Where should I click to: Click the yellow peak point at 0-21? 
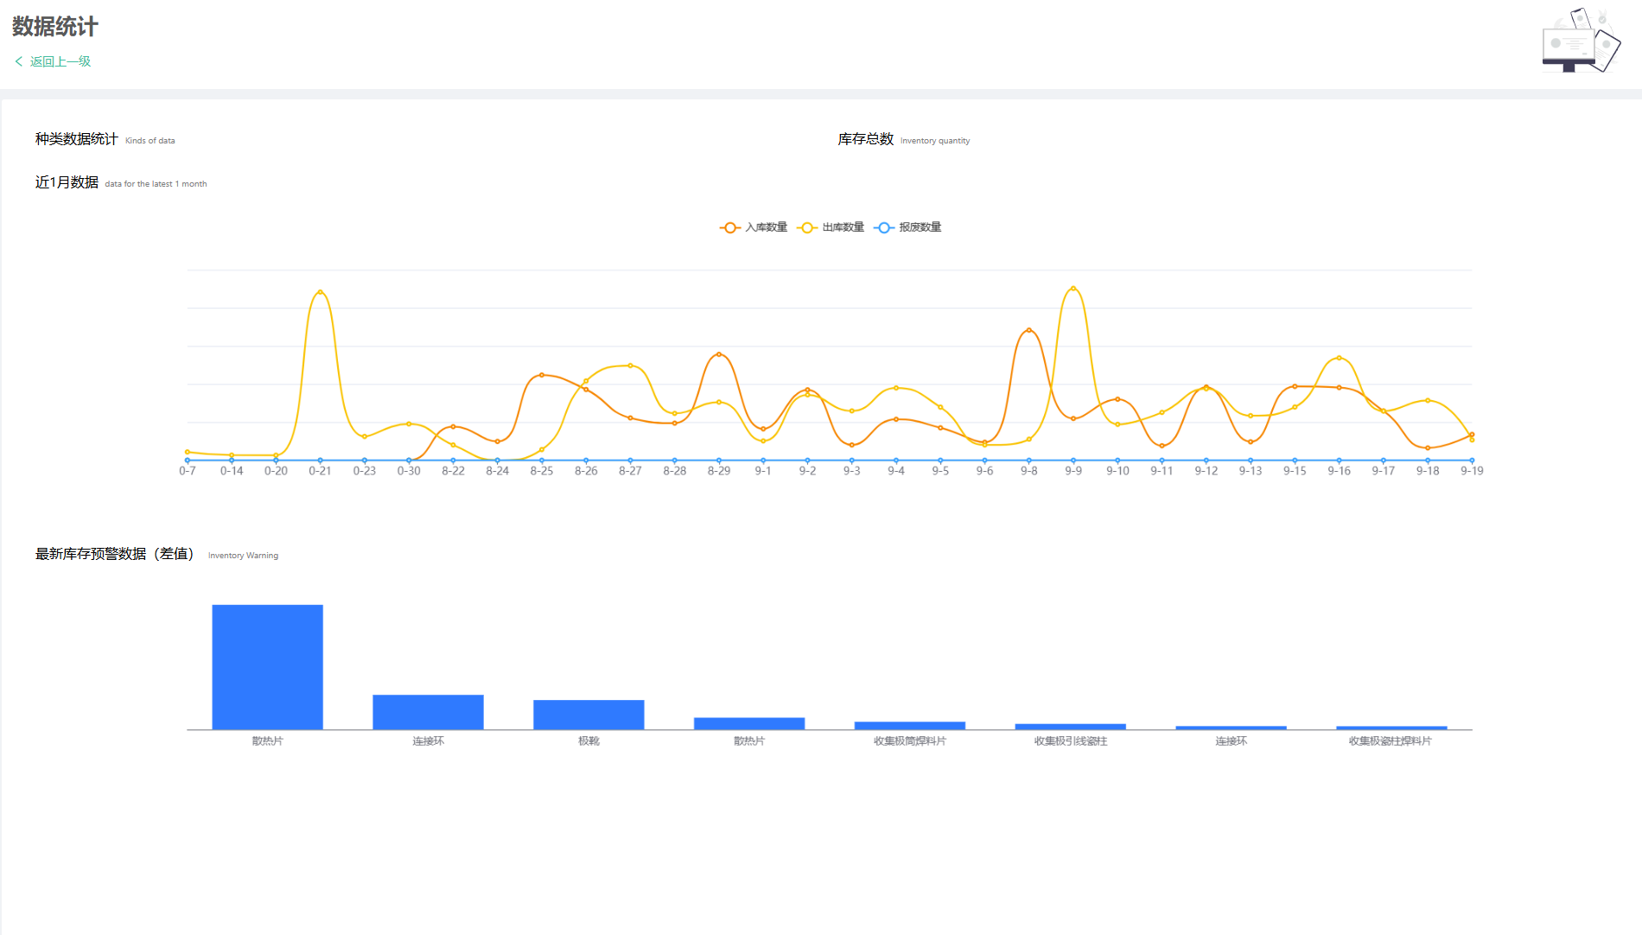pos(320,292)
